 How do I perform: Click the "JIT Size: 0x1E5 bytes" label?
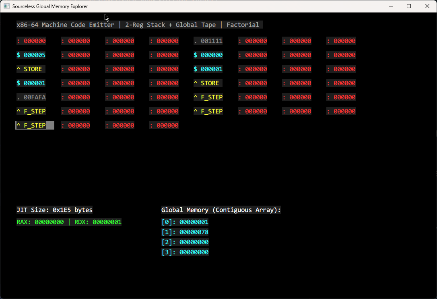click(x=54, y=210)
